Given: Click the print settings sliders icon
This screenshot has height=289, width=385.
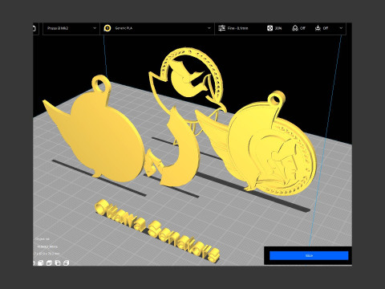Looking at the screenshot, I should coord(221,28).
